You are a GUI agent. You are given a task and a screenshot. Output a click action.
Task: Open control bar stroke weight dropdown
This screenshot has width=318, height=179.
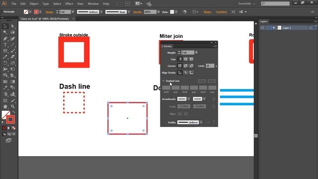[x=73, y=12]
